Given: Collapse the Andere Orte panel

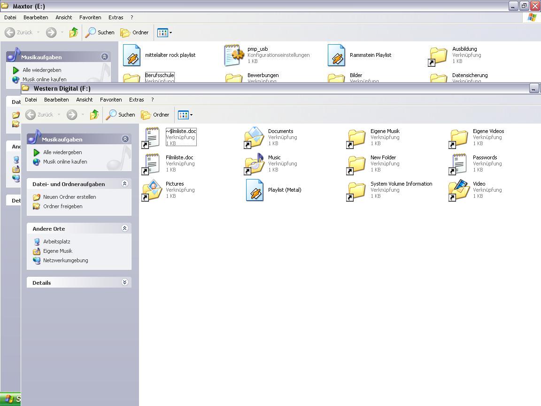Looking at the screenshot, I should tap(125, 228).
